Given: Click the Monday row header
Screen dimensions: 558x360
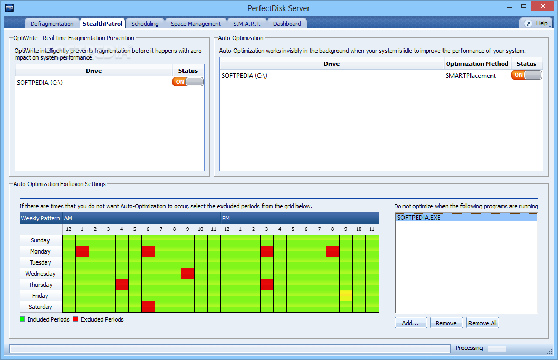Looking at the screenshot, I should tap(41, 251).
